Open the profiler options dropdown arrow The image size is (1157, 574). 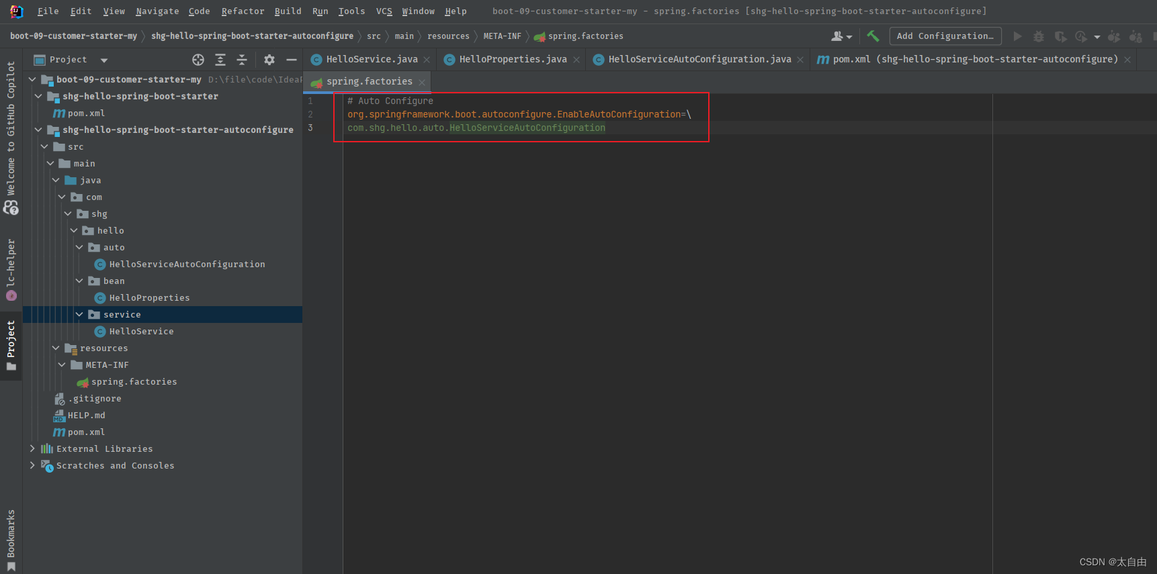click(1097, 37)
